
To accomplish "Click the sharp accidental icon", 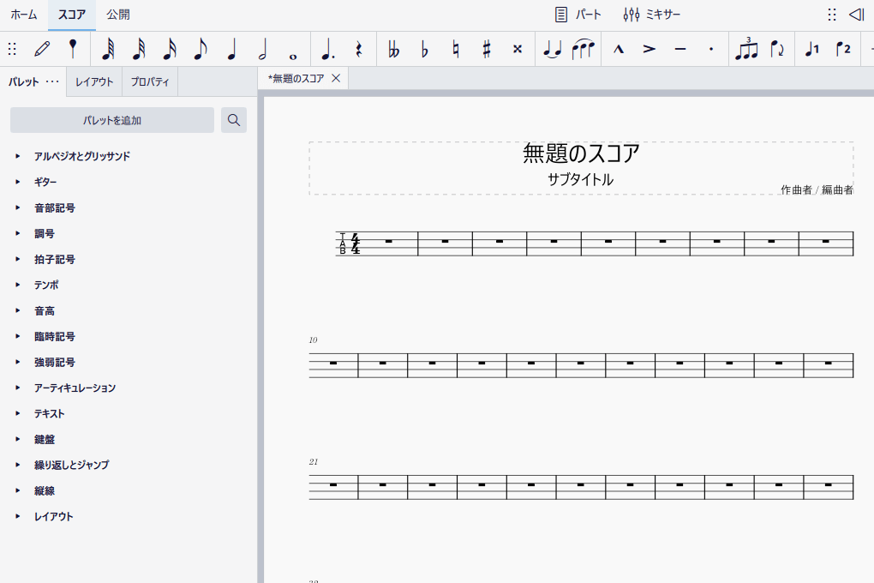I will coord(486,49).
